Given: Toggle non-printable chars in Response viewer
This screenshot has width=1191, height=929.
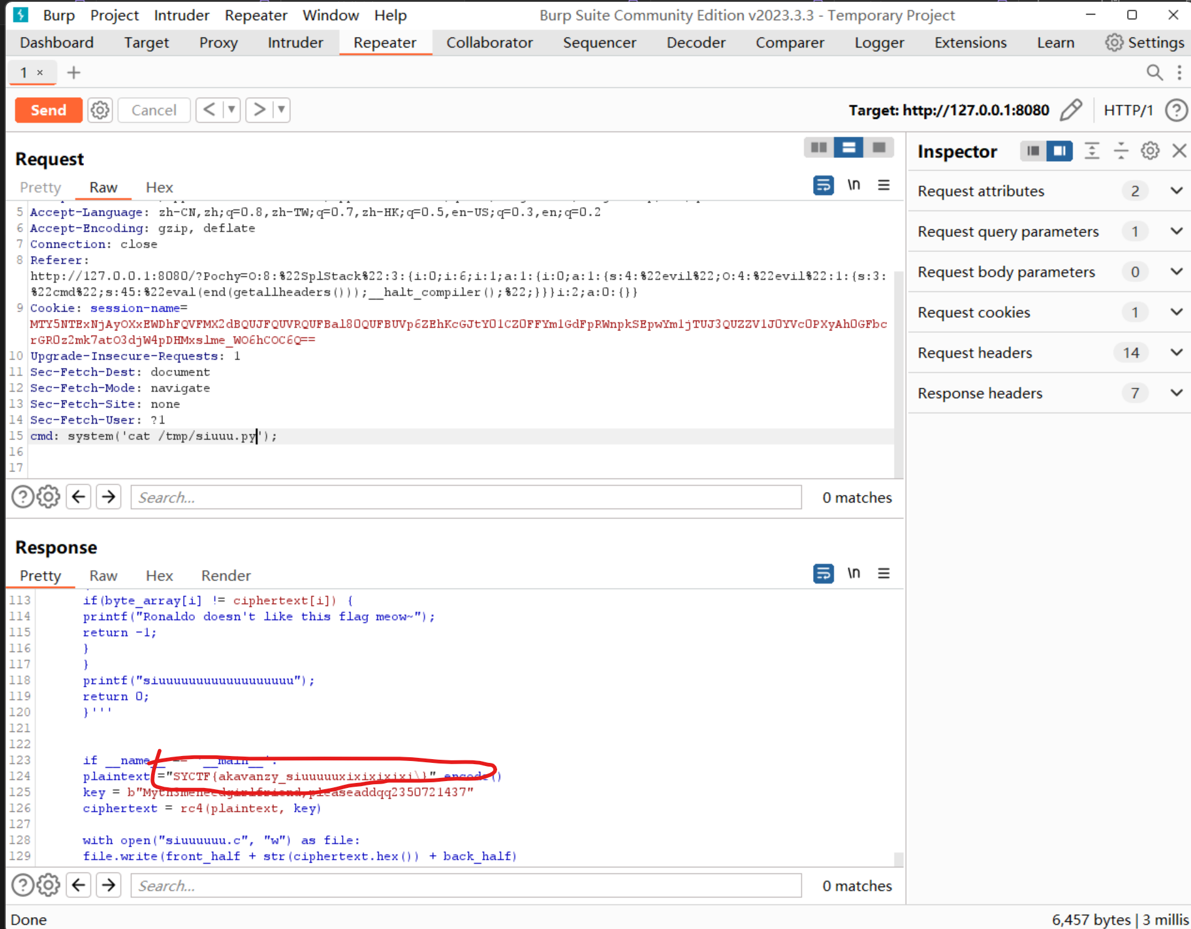Looking at the screenshot, I should click(x=854, y=573).
